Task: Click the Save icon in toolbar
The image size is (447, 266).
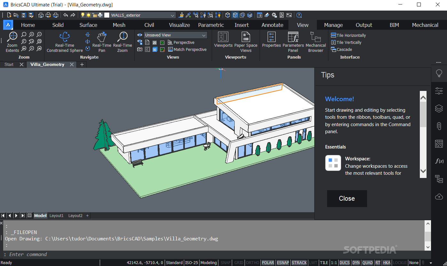Action: (x=24, y=15)
